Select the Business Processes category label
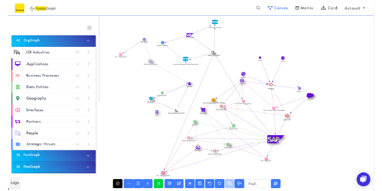This screenshot has width=382, height=191. point(42,75)
